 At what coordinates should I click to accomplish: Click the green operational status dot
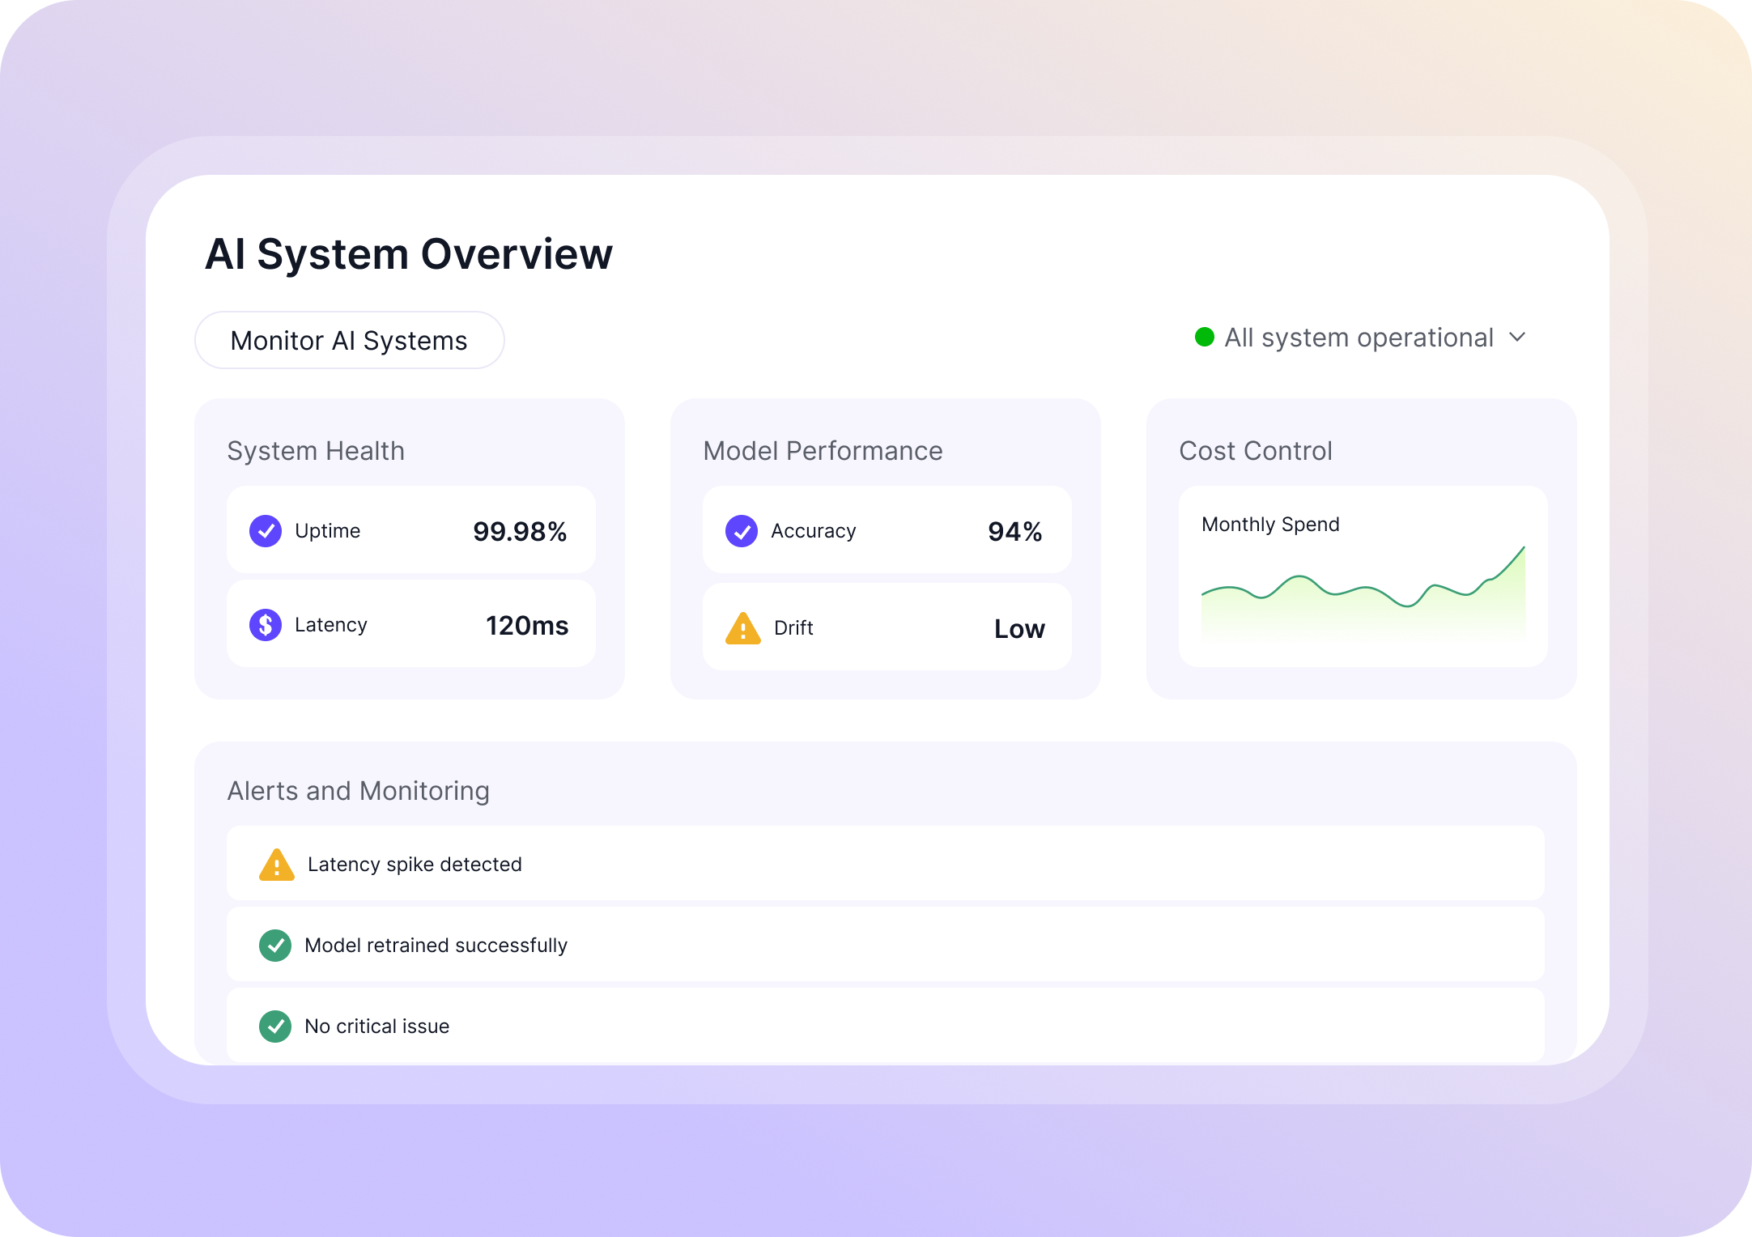[x=1205, y=337]
